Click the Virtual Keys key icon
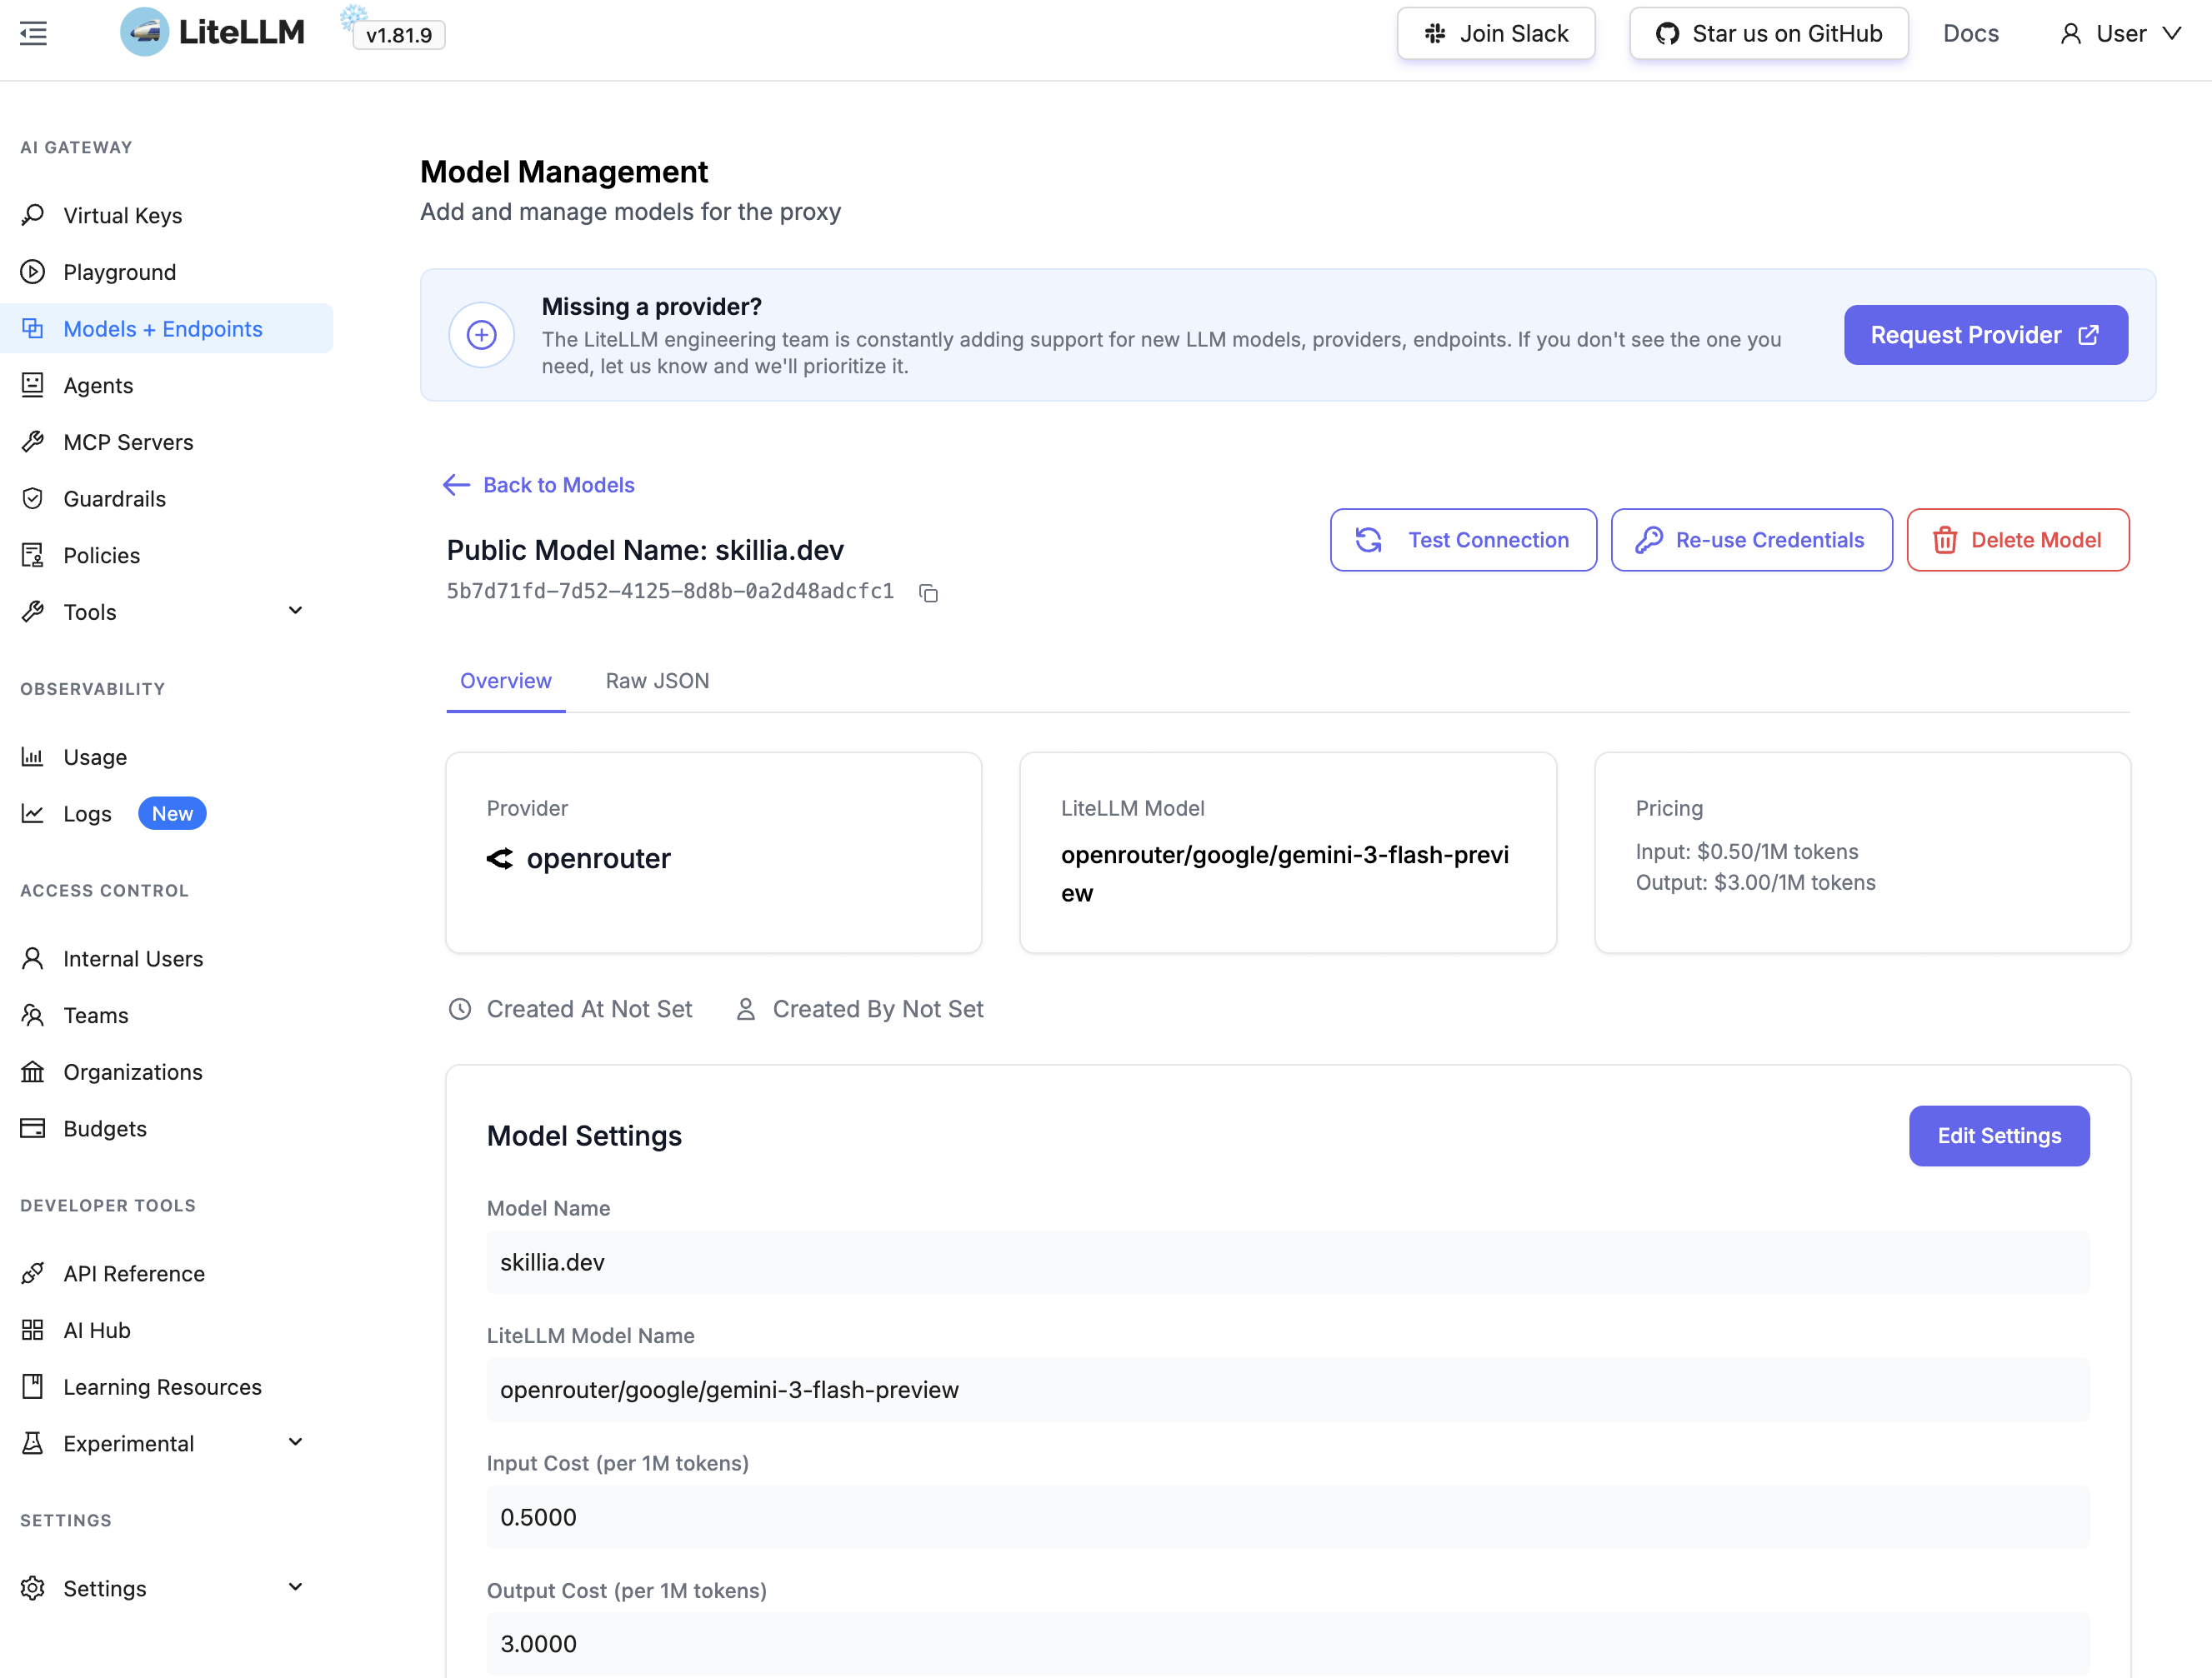 (33, 215)
